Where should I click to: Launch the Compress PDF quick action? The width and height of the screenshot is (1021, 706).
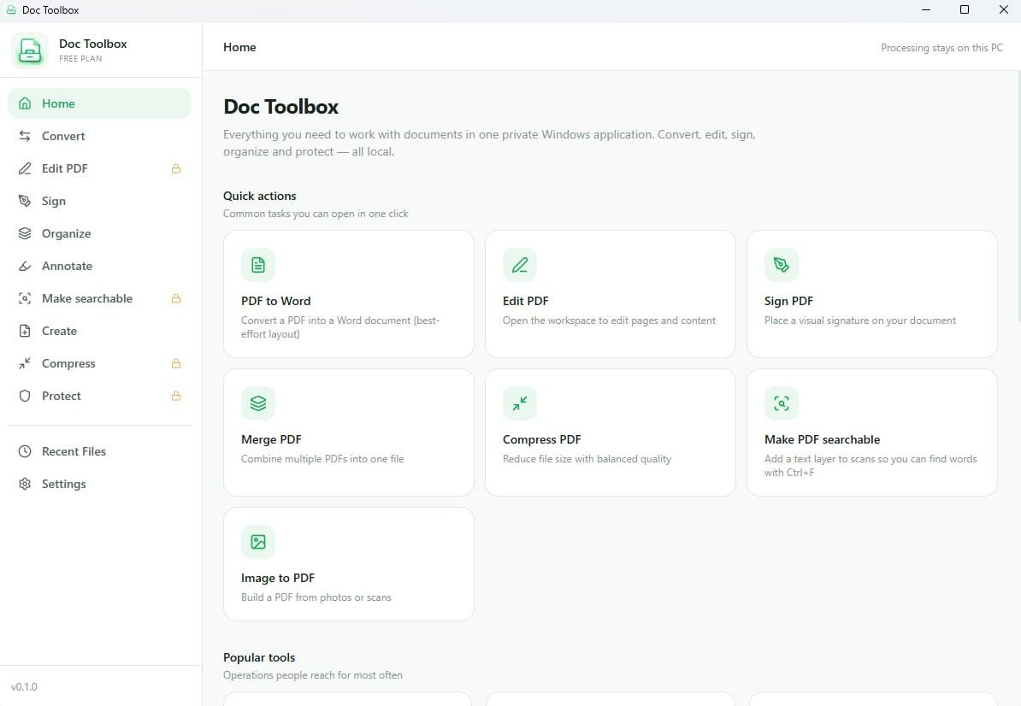coord(611,432)
